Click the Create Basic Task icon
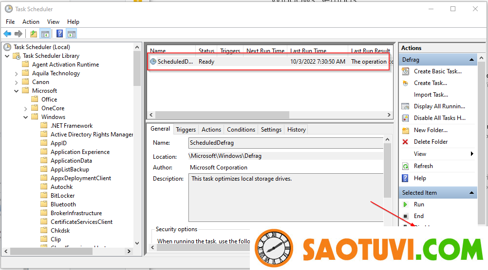 405,71
